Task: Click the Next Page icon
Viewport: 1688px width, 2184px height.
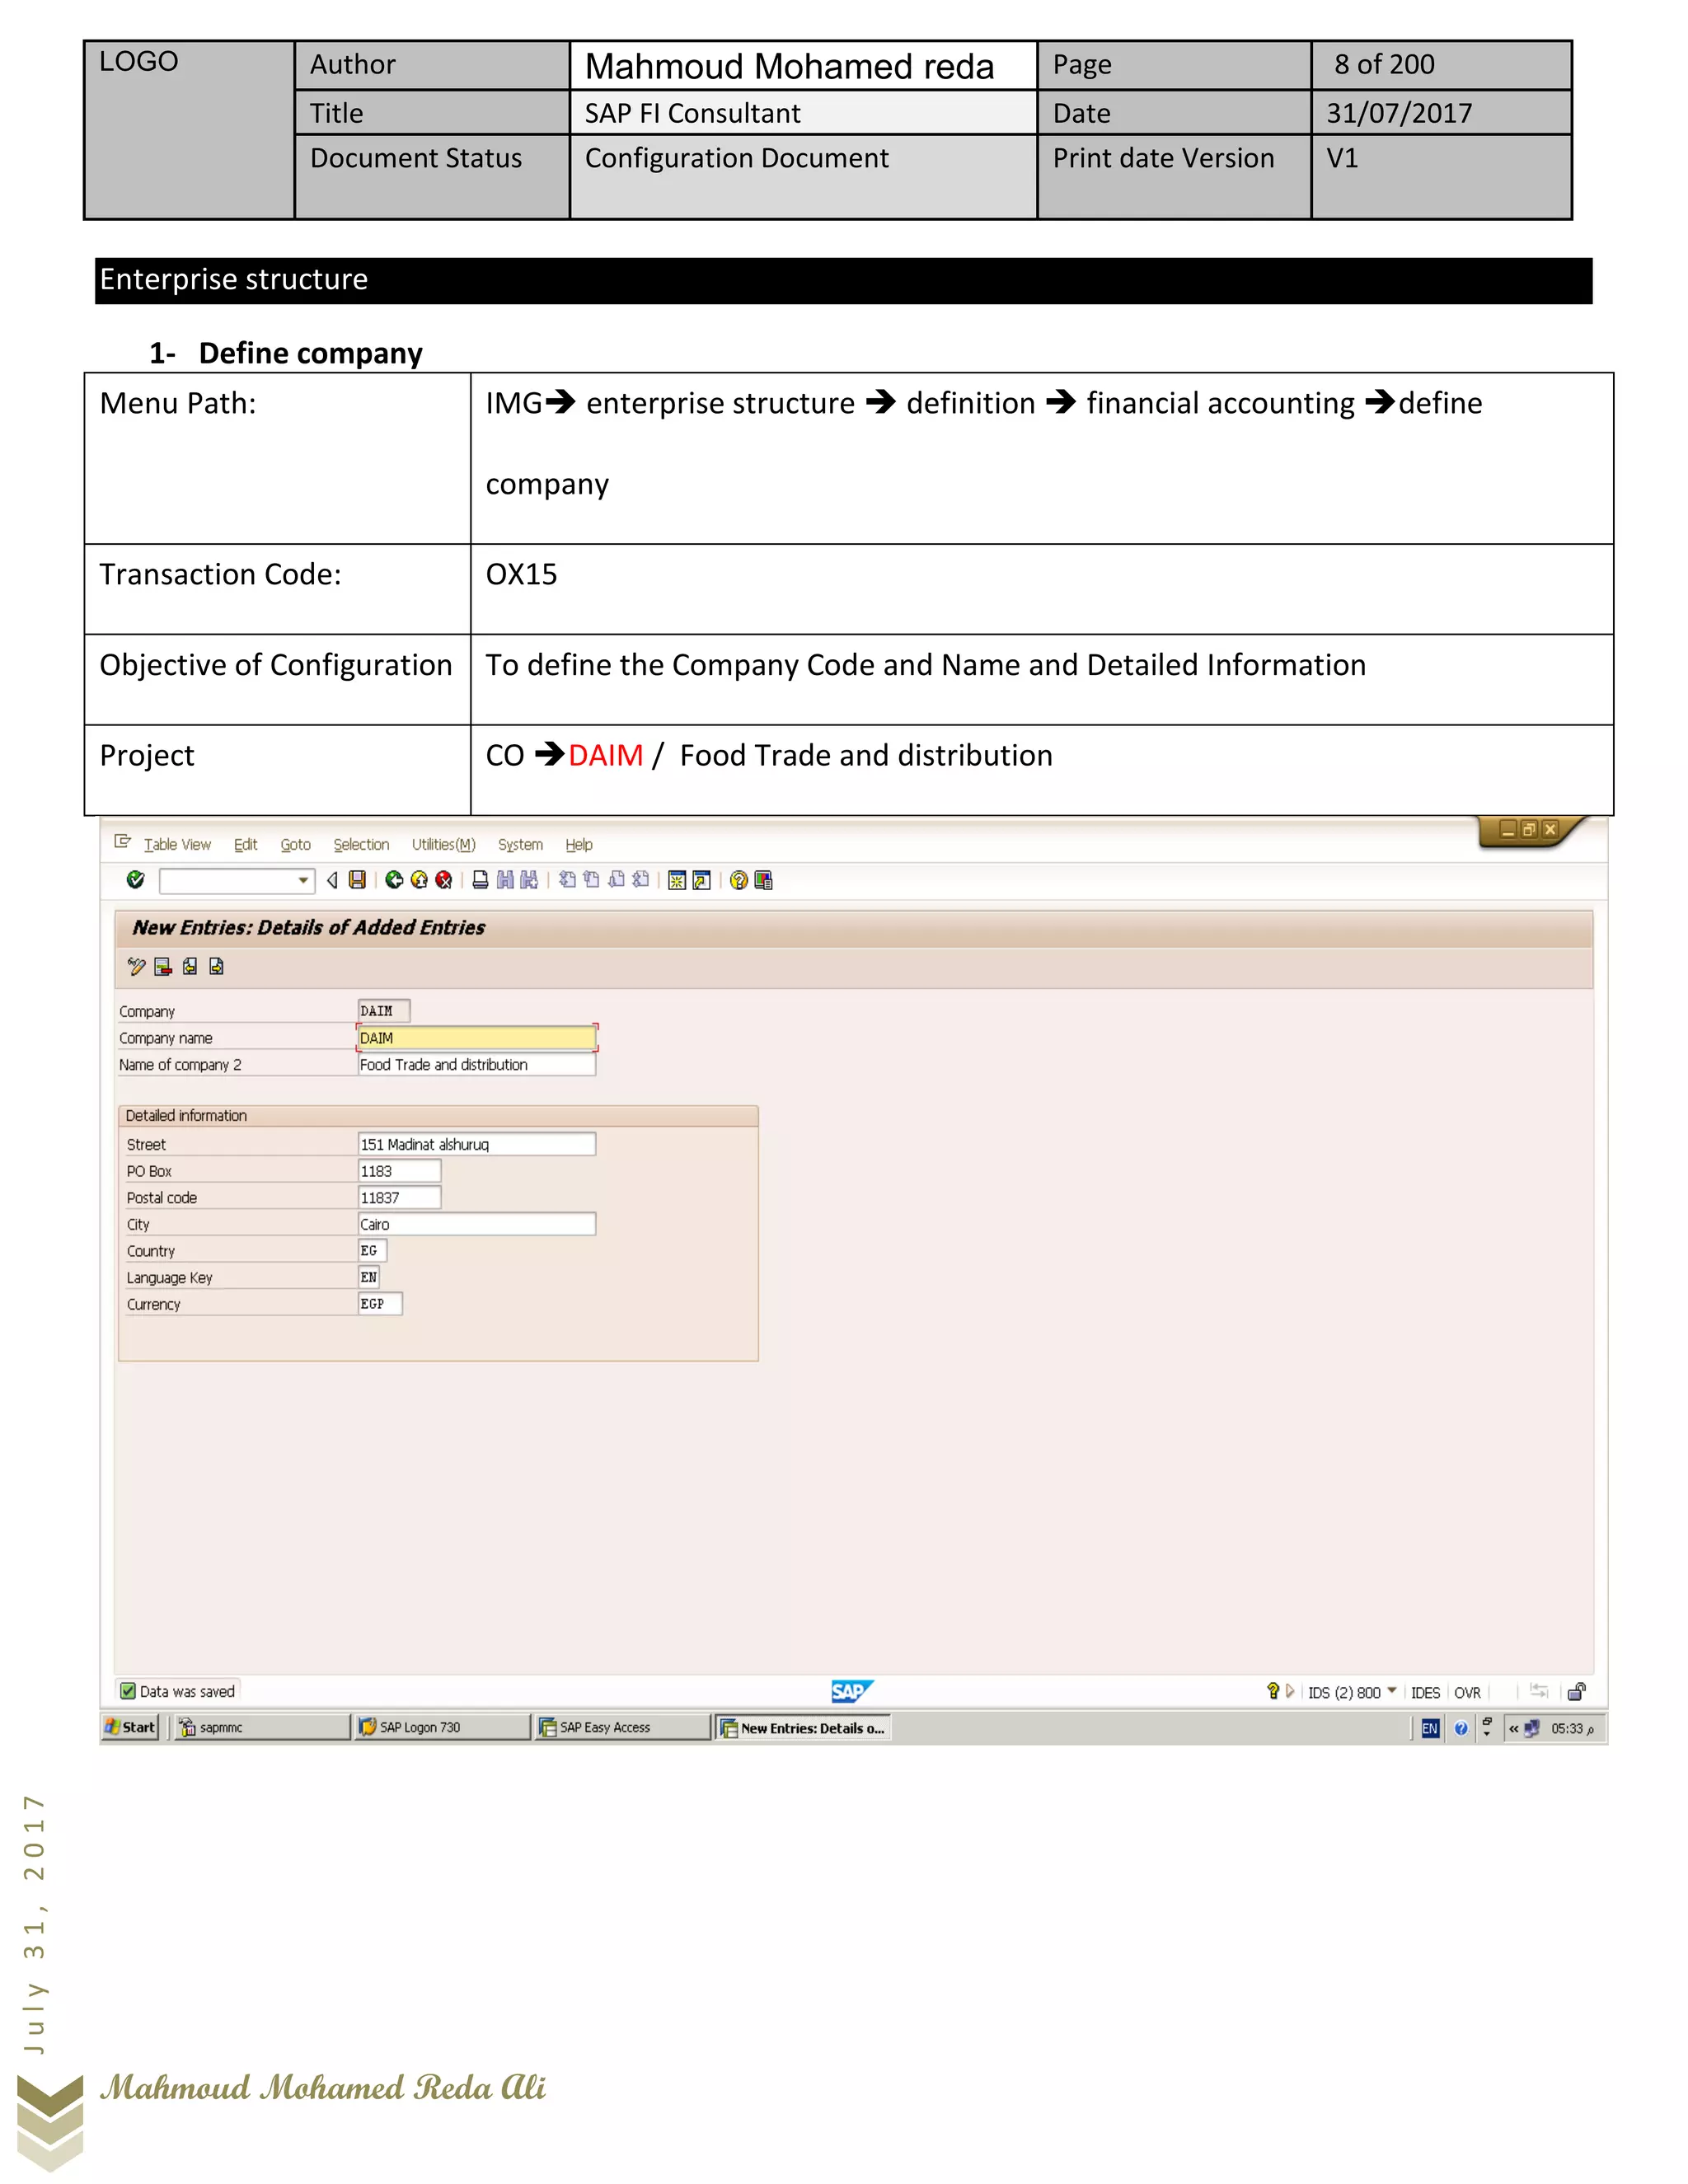Action: coord(616,880)
